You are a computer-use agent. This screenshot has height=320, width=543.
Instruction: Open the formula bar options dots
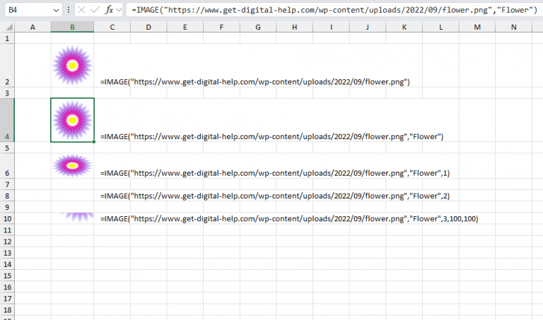(x=69, y=10)
